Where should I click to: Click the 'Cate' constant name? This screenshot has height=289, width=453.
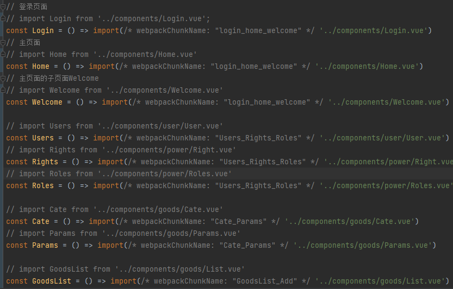click(x=41, y=221)
